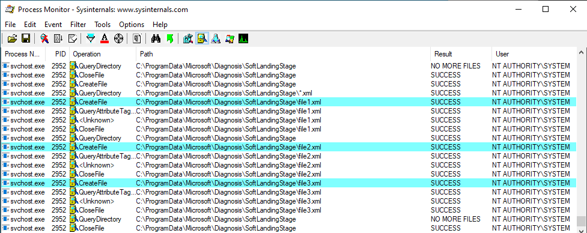Screen dimensions: 587x233
Task: Open Highlight settings via red A icon
Action: tap(105, 38)
